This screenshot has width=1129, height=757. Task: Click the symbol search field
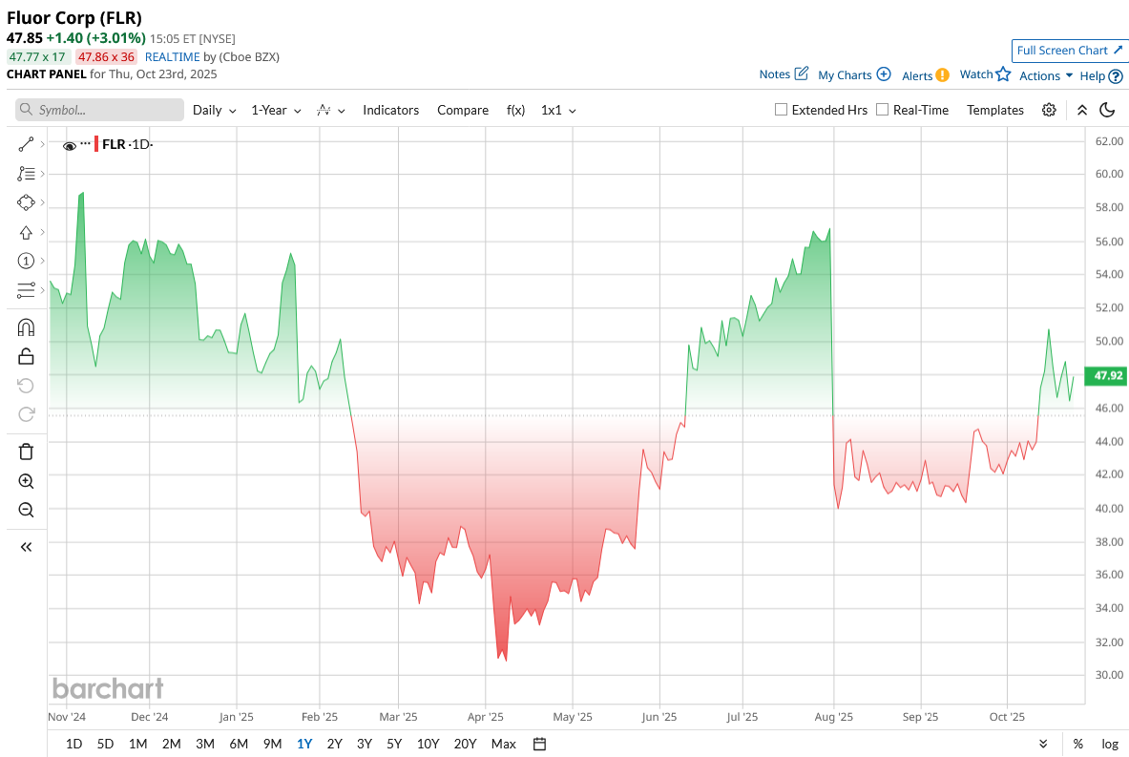99,110
